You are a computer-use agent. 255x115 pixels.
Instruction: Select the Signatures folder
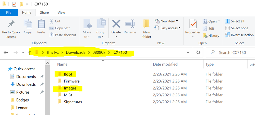pos(73,102)
